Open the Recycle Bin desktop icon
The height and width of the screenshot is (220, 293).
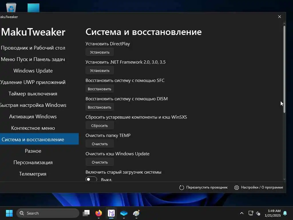tap(11, 7)
